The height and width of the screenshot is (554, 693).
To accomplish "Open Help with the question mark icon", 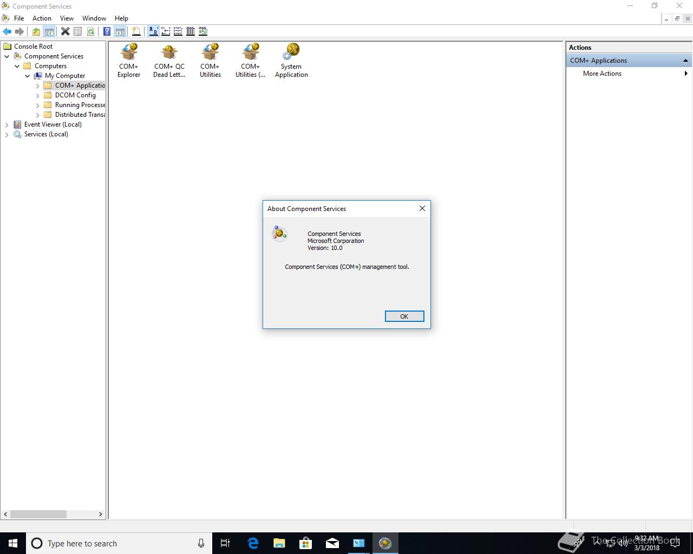I will click(x=107, y=31).
